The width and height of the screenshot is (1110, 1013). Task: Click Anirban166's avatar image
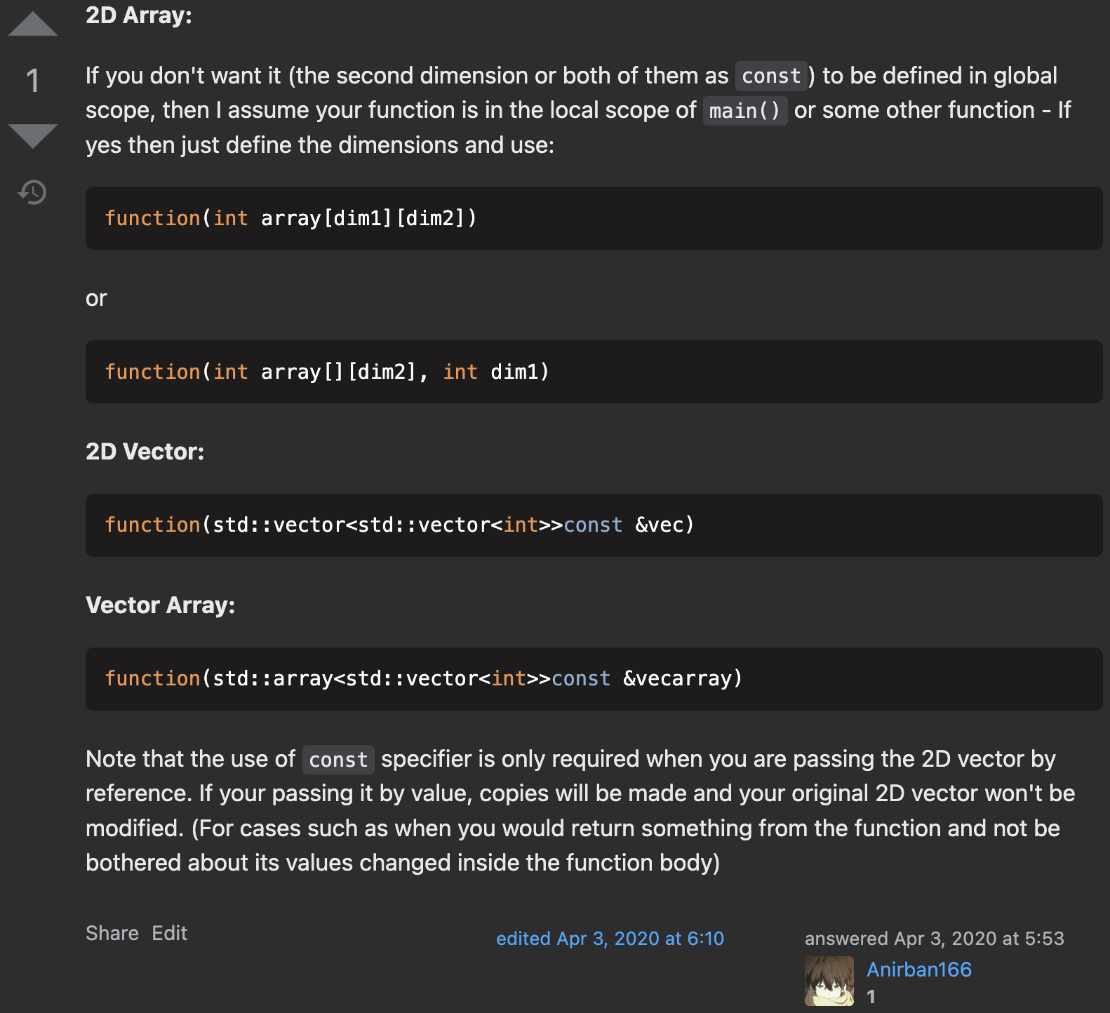pyautogui.click(x=829, y=981)
